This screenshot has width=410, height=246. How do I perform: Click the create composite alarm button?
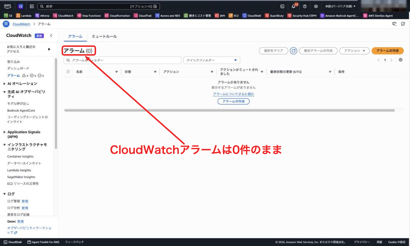318,51
